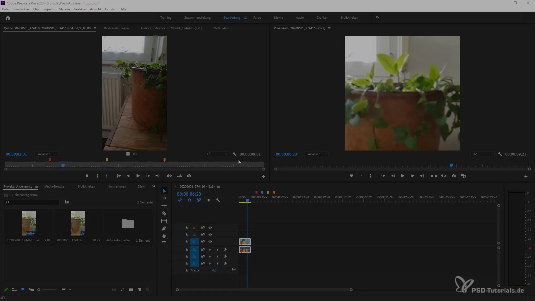Screen dimensions: 535x301
Task: Open timeline display settings wrench
Action: (218, 200)
